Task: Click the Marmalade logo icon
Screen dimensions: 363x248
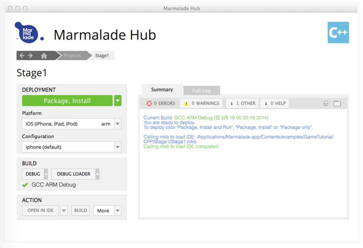Action: [x=29, y=33]
